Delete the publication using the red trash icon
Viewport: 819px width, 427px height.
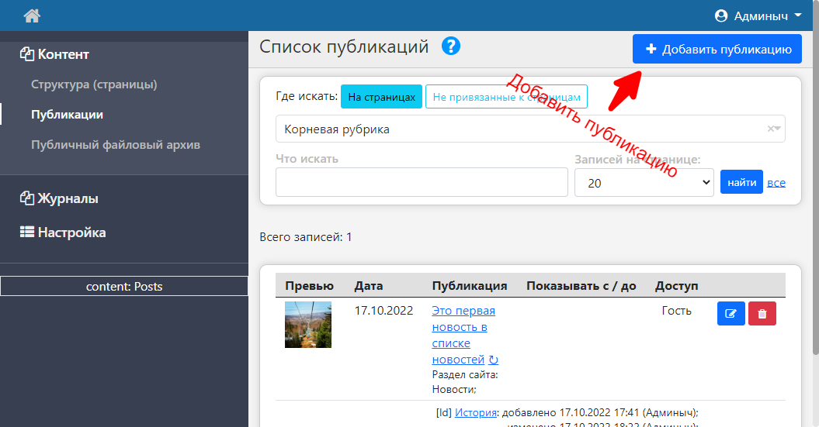point(762,313)
